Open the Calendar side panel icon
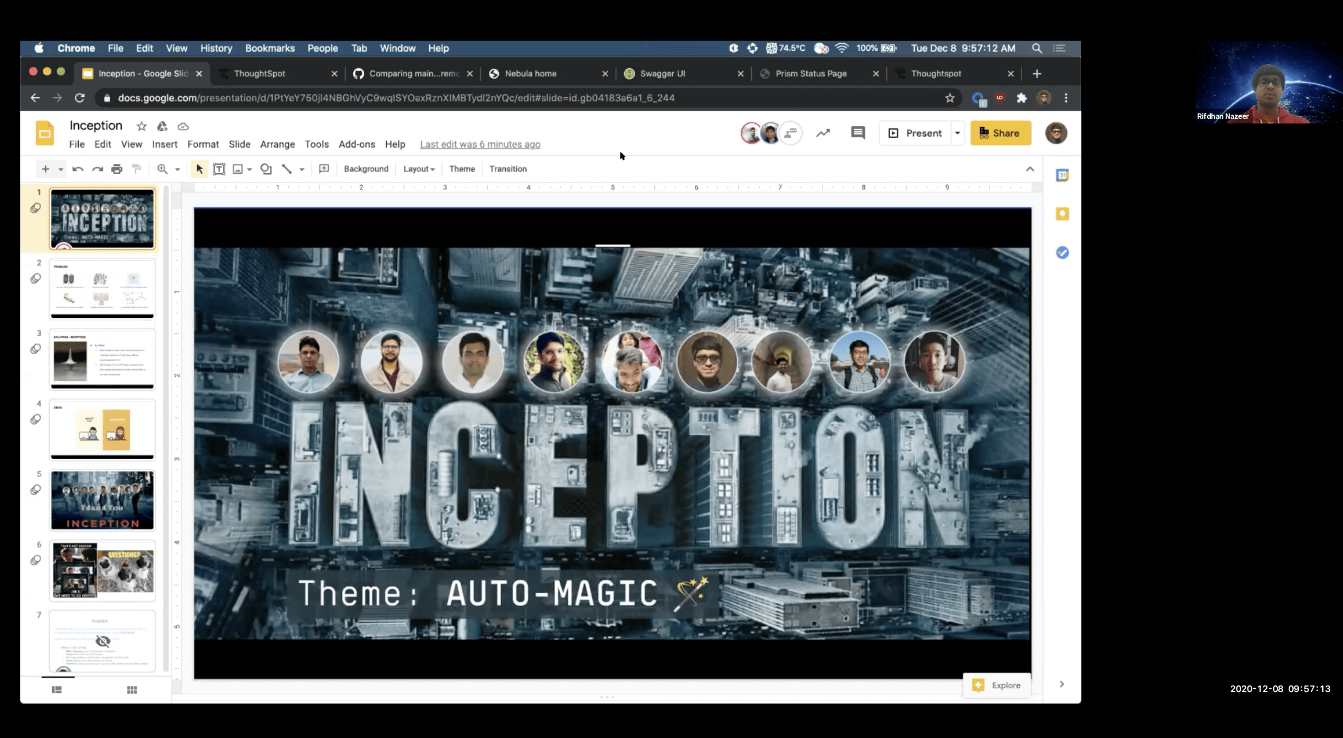The width and height of the screenshot is (1343, 738). 1062,175
